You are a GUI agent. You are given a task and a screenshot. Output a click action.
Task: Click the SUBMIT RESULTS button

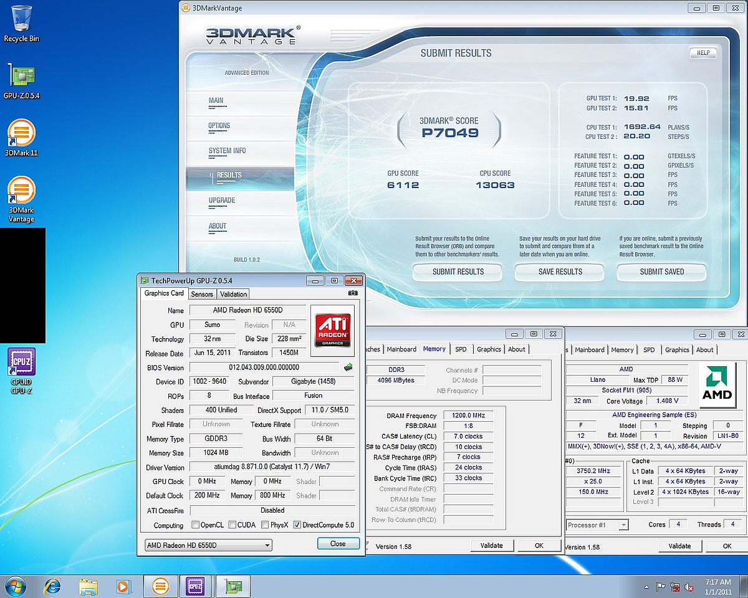[x=458, y=272]
